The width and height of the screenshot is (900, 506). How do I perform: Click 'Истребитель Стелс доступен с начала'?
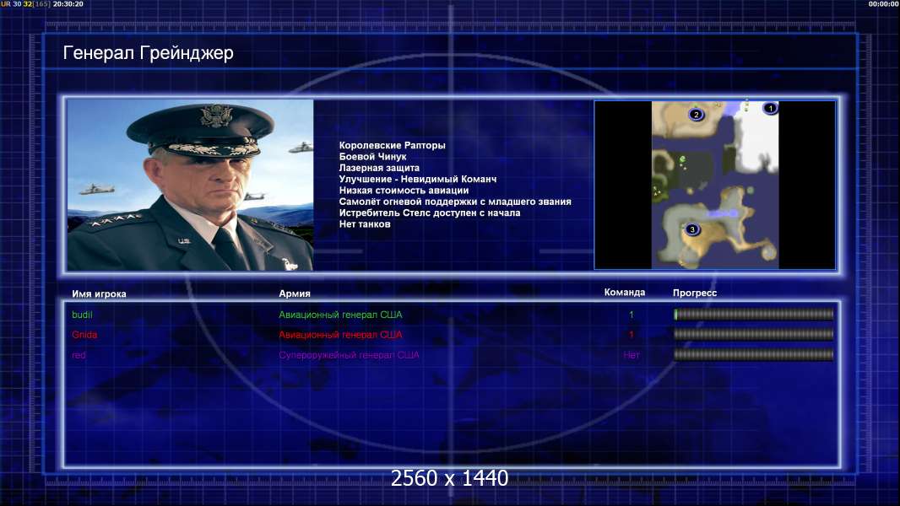click(x=430, y=213)
